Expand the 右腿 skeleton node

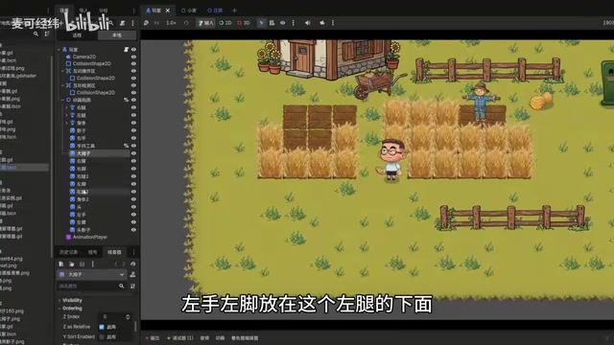coord(66,107)
